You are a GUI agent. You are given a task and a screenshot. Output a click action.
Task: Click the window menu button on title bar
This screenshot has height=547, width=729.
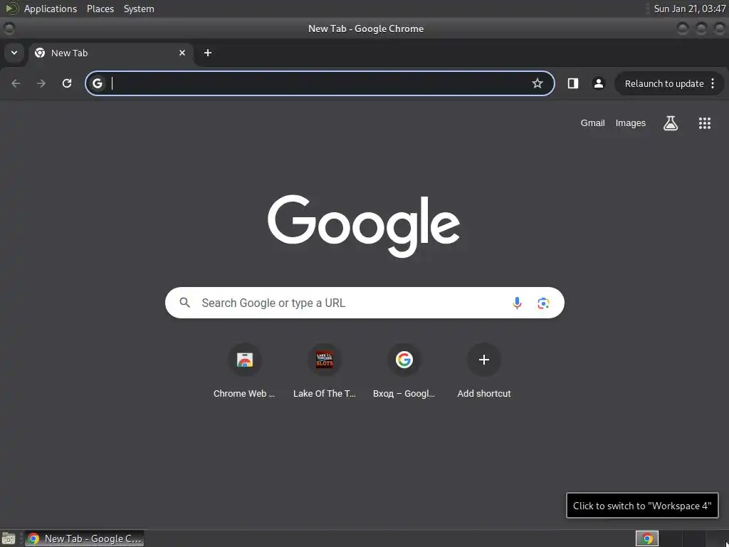coord(9,28)
